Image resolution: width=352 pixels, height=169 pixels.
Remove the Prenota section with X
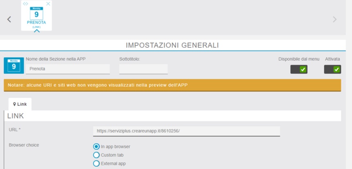point(48,4)
